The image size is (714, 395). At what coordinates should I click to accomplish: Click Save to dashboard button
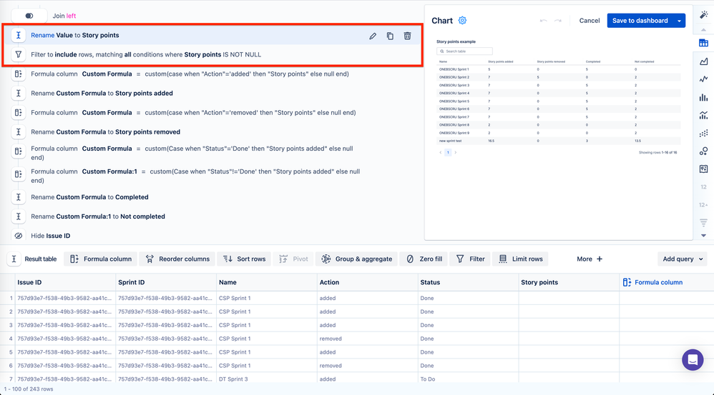640,21
